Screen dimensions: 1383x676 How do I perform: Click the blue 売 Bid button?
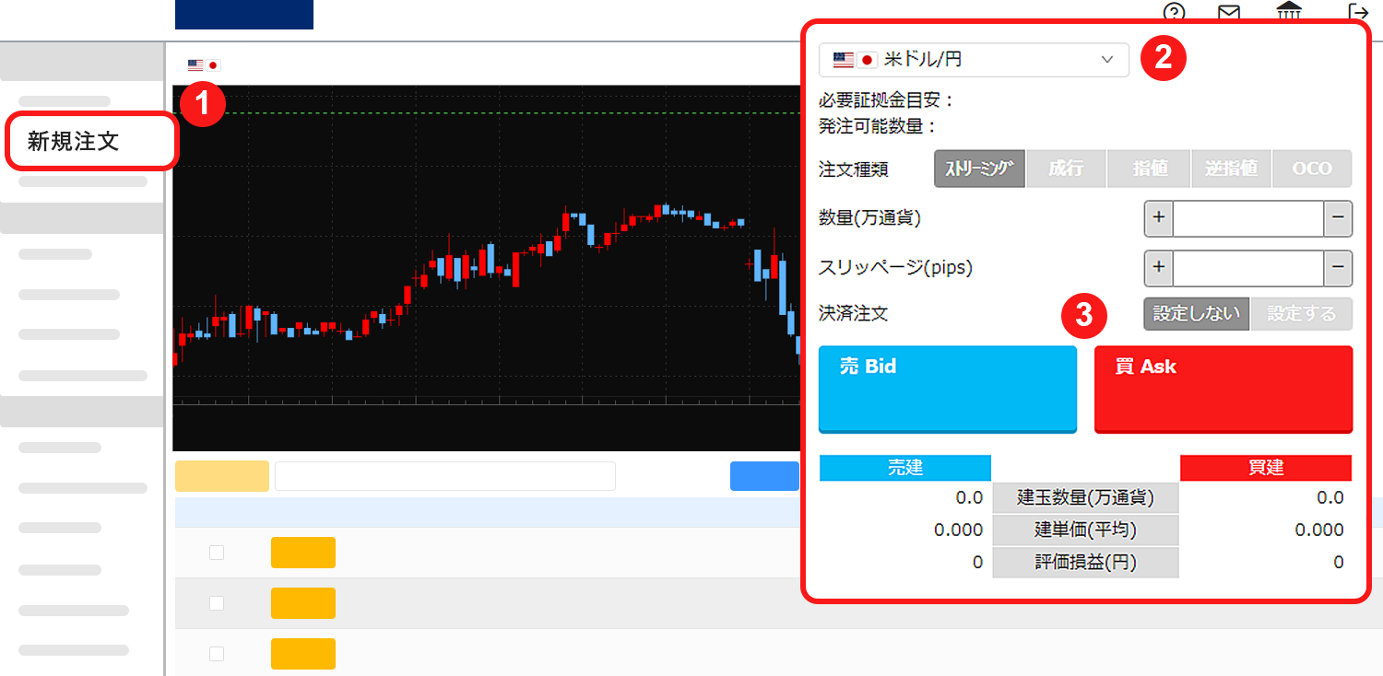tap(948, 389)
